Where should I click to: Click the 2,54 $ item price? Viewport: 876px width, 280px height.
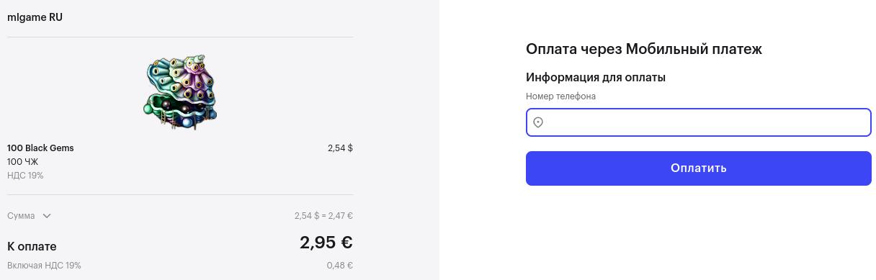click(x=340, y=148)
